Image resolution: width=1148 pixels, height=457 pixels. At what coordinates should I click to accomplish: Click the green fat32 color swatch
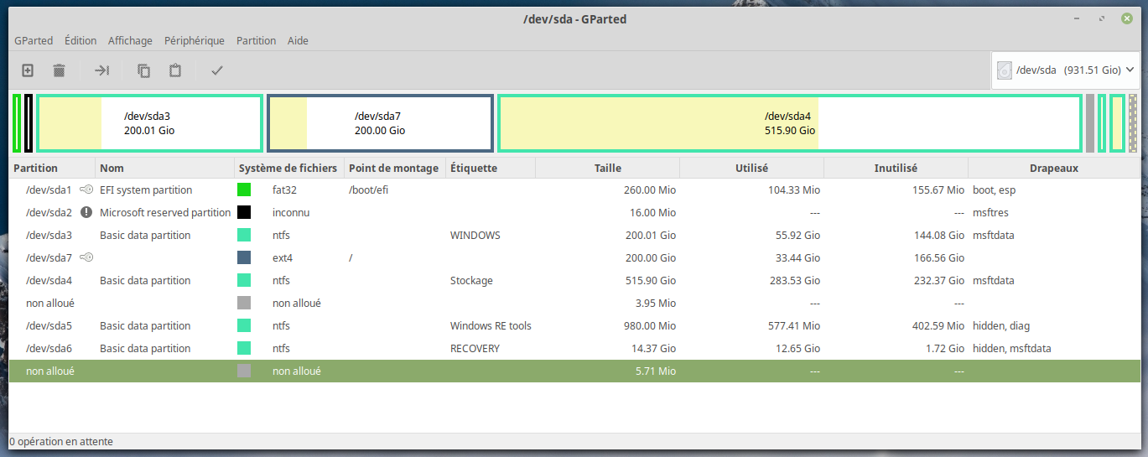click(x=244, y=190)
